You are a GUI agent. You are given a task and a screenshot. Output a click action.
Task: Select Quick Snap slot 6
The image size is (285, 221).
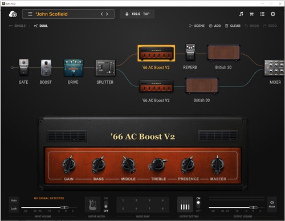click(136, 208)
